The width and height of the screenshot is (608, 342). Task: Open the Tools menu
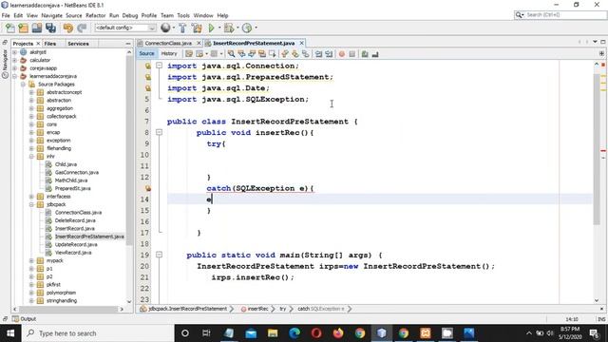coord(183,15)
